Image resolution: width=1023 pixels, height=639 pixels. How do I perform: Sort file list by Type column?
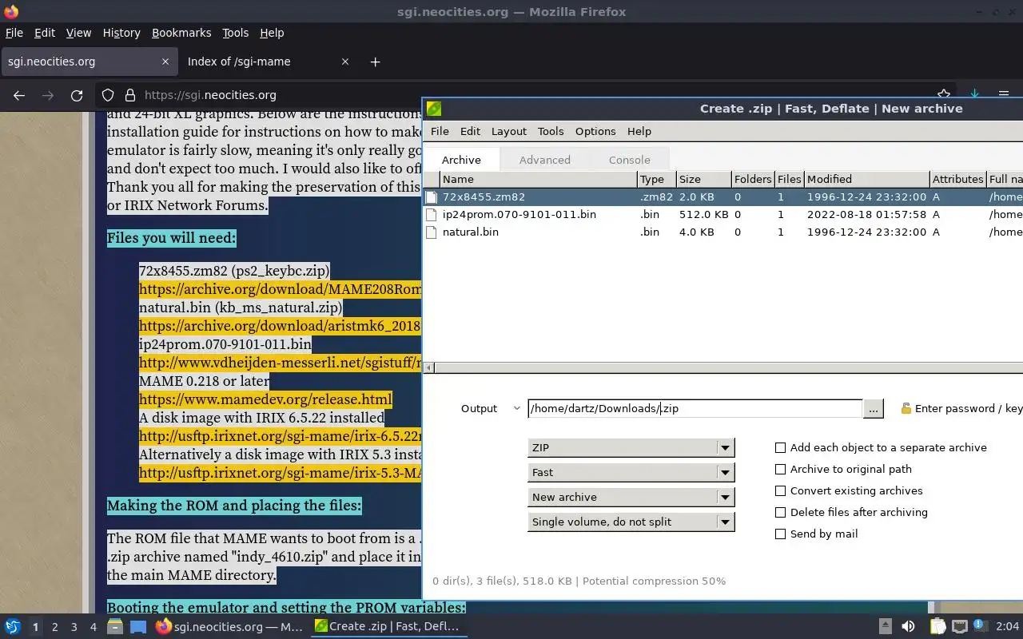657,179
